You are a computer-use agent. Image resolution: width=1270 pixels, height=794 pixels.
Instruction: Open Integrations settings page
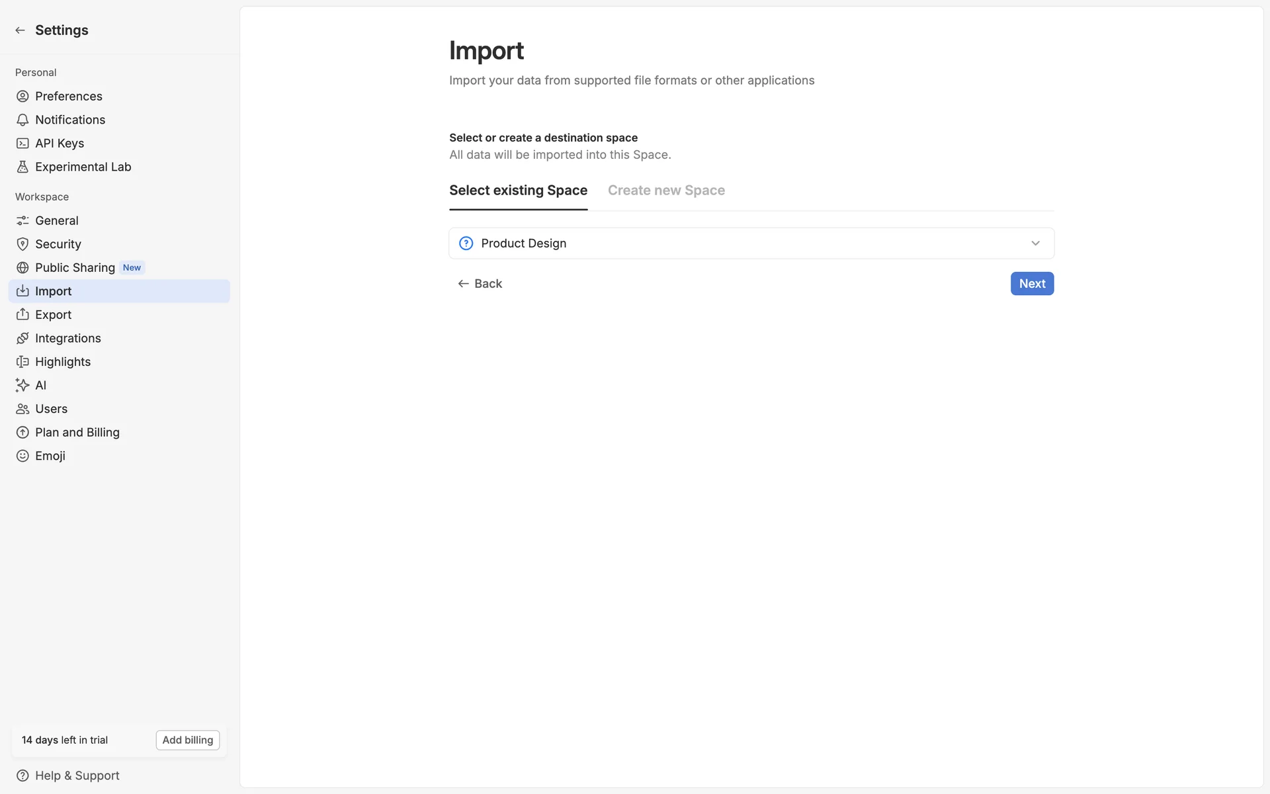click(x=67, y=338)
